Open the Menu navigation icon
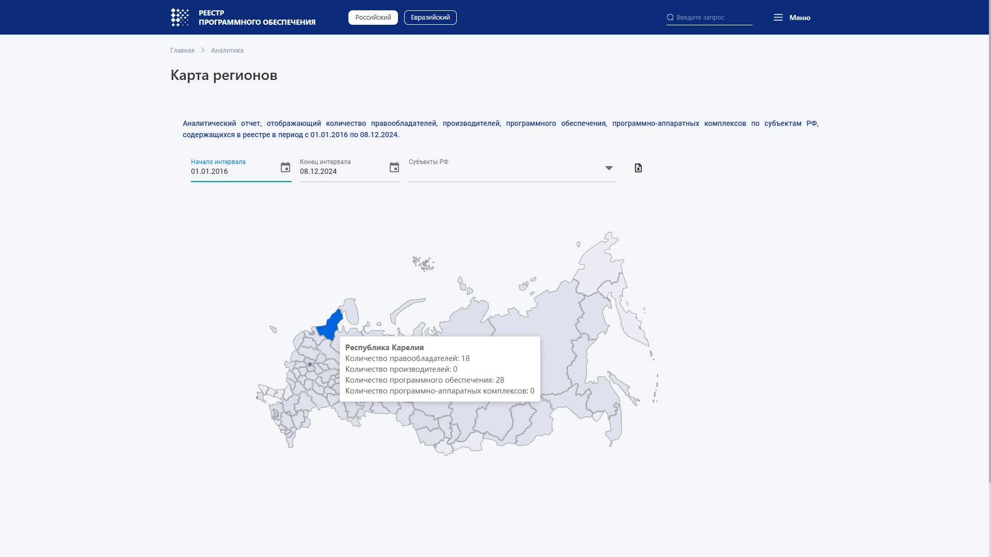This screenshot has height=557, width=991. pyautogui.click(x=778, y=17)
